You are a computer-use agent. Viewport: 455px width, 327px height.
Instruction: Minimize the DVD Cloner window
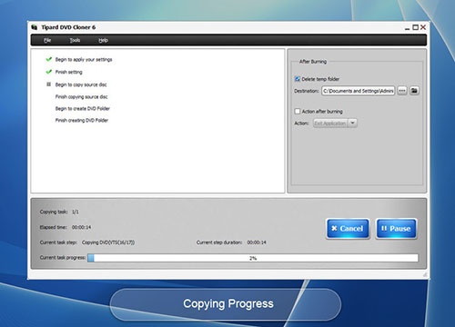(x=407, y=28)
